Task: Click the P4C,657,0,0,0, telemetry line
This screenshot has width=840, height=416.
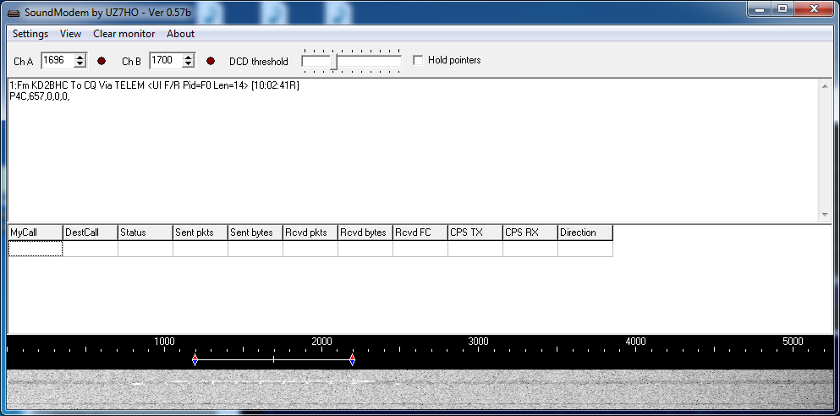Action: (40, 96)
